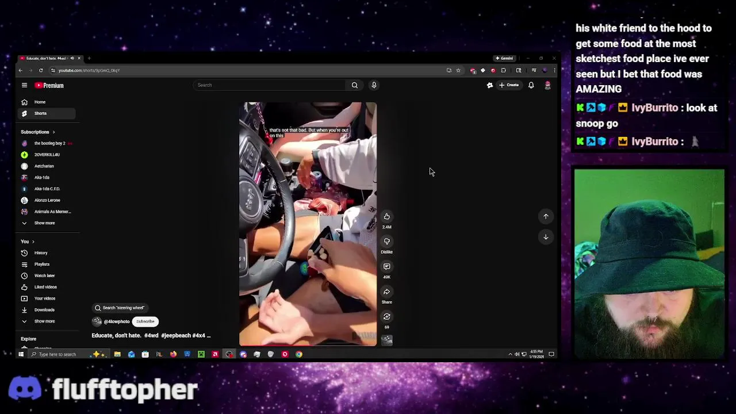The width and height of the screenshot is (736, 414).
Task: Open the sound thumbnail below Remix
Action: tap(386, 340)
